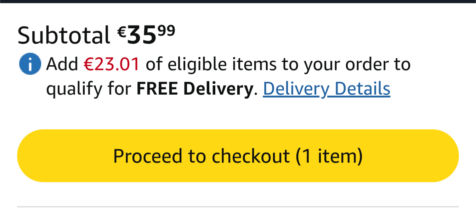Click the Subtotal label
Screen dimensions: 476x211
64,35
